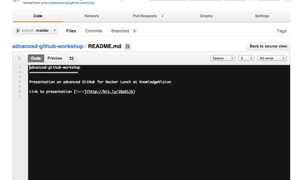
Task: Click line number 6 in the gutter
Action: point(20,91)
